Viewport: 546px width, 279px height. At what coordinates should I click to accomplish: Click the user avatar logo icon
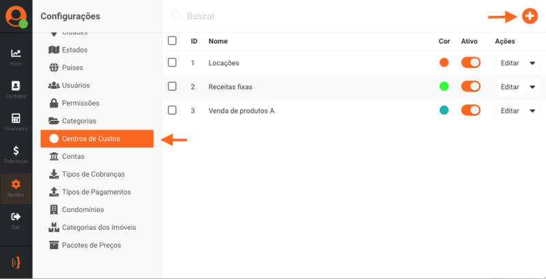click(x=16, y=15)
